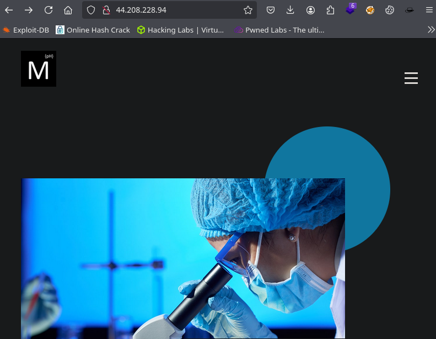Open the Online Hash Crack bookmark

pyautogui.click(x=93, y=30)
